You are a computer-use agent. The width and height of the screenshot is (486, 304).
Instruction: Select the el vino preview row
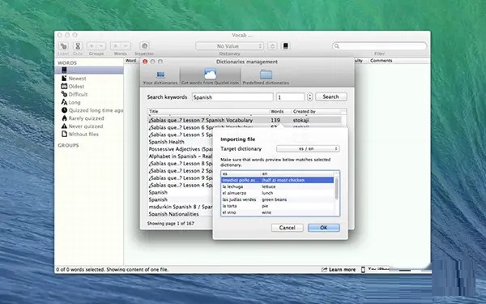278,212
